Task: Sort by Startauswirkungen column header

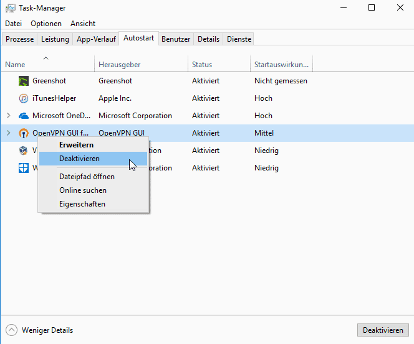Action: pos(282,65)
